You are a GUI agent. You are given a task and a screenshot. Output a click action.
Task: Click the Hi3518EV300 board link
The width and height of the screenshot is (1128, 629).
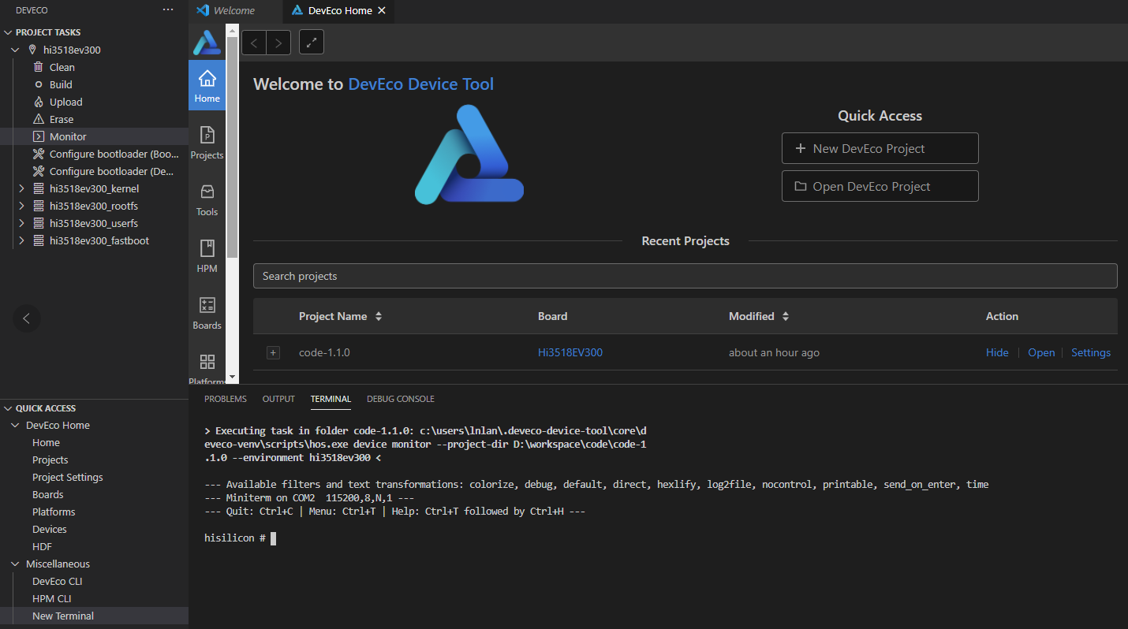pyautogui.click(x=570, y=352)
